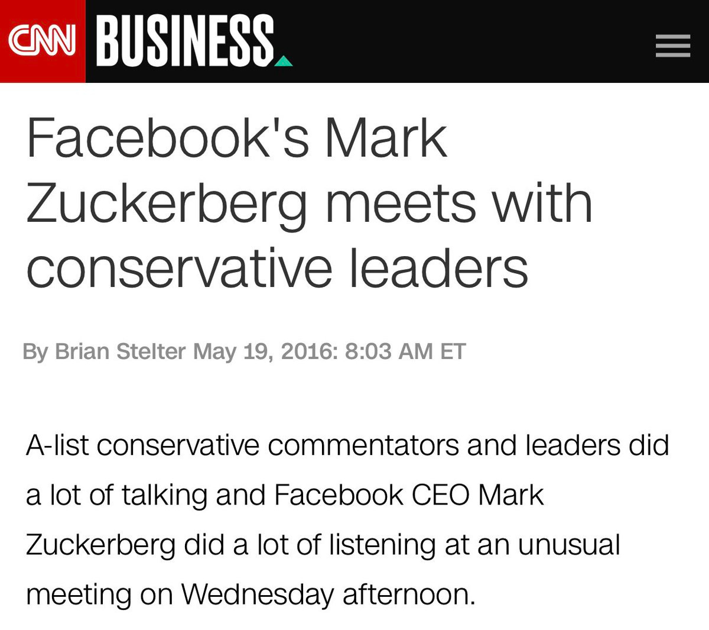709x630 pixels.
Task: Click "unusual" in the article paragraph
Action: pyautogui.click(x=569, y=544)
